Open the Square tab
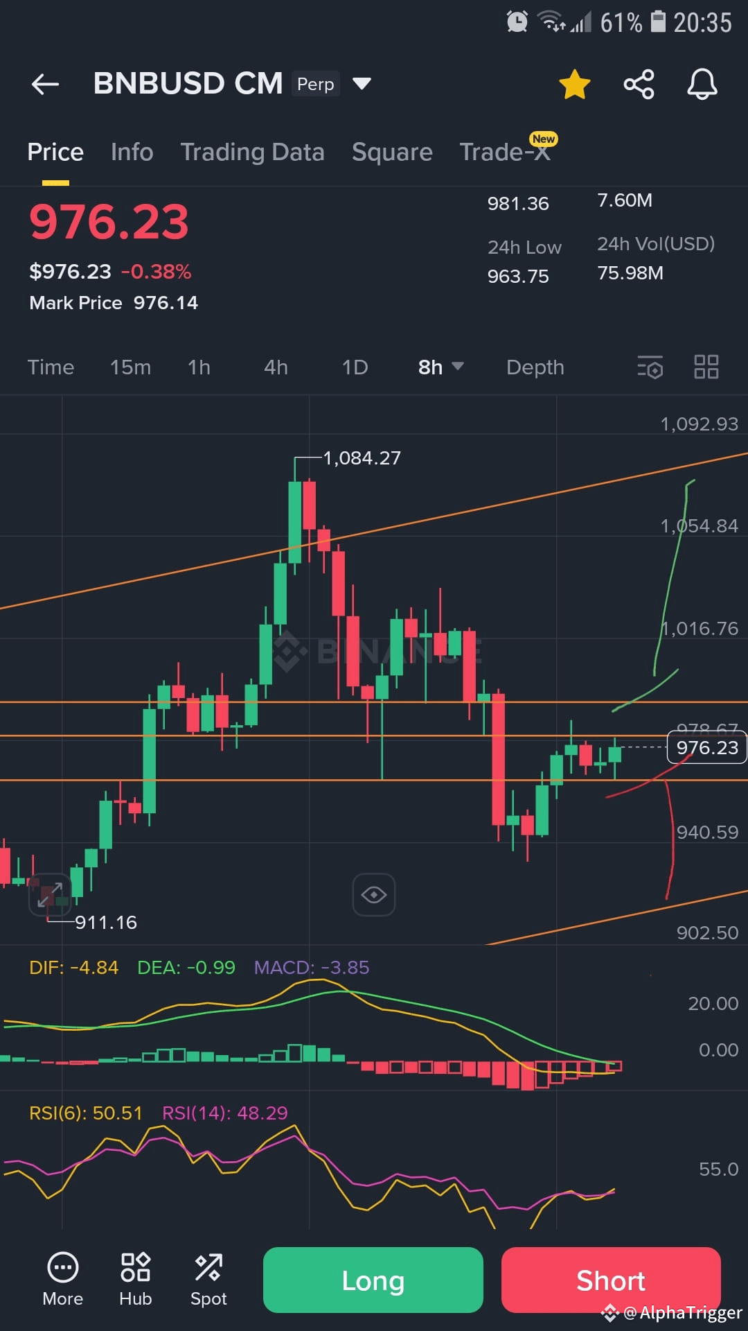Screen dimensions: 748x1331 coord(392,152)
